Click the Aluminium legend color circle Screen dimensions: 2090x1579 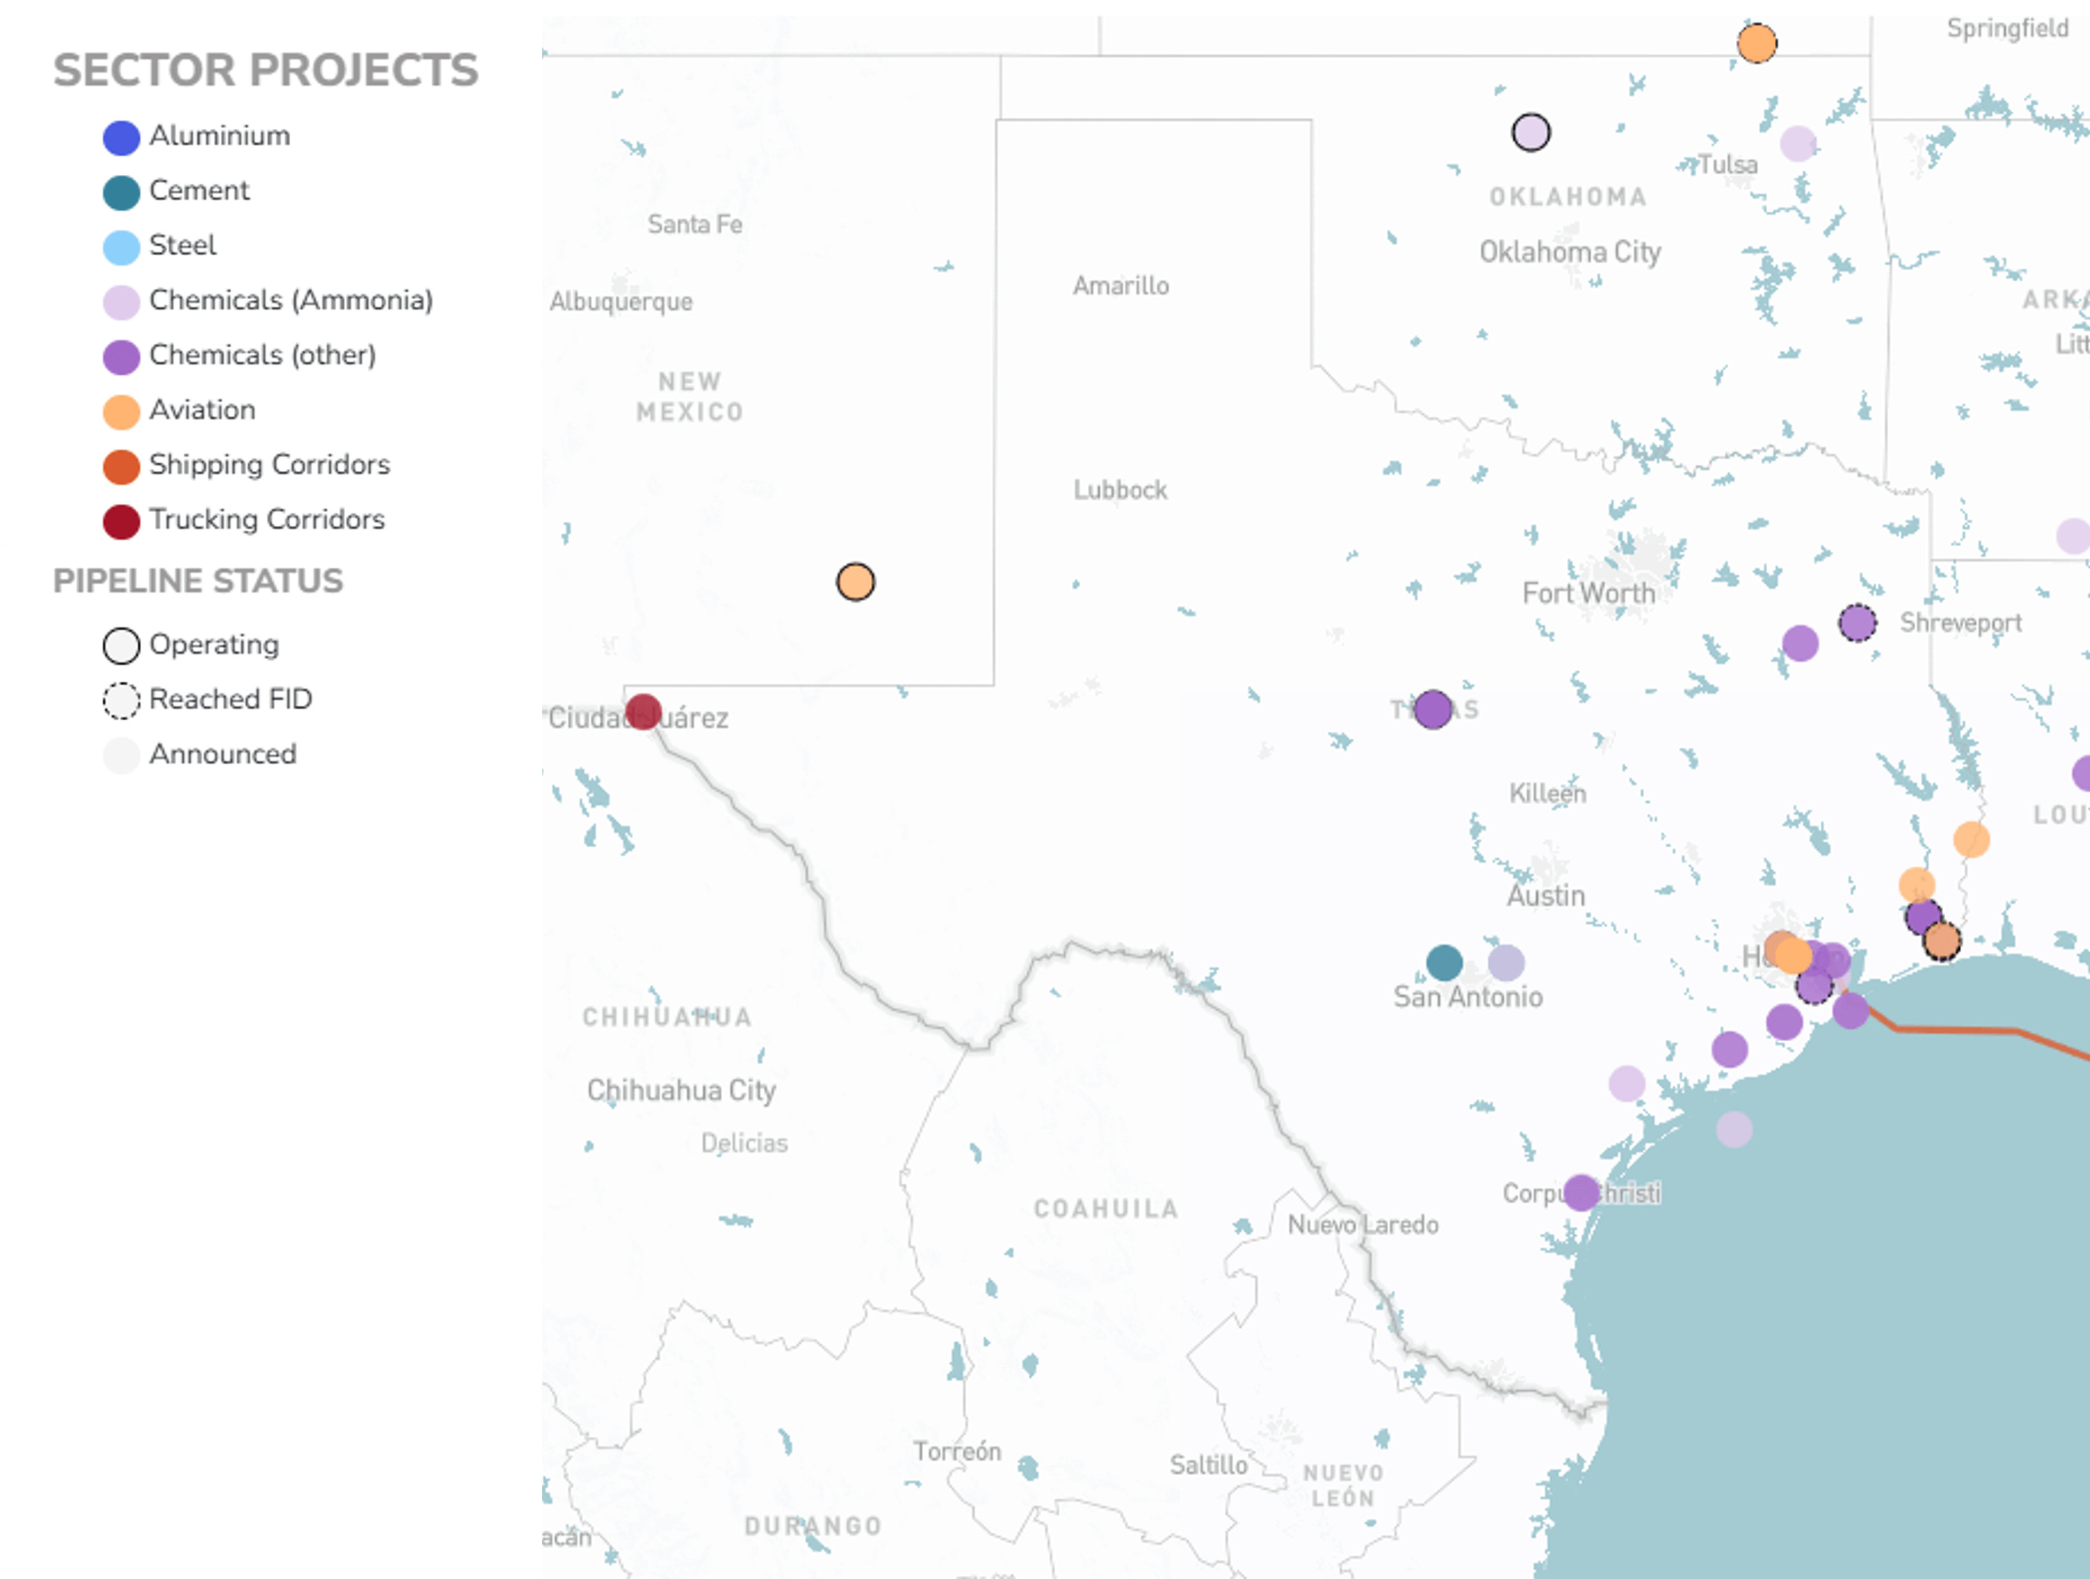(x=121, y=138)
